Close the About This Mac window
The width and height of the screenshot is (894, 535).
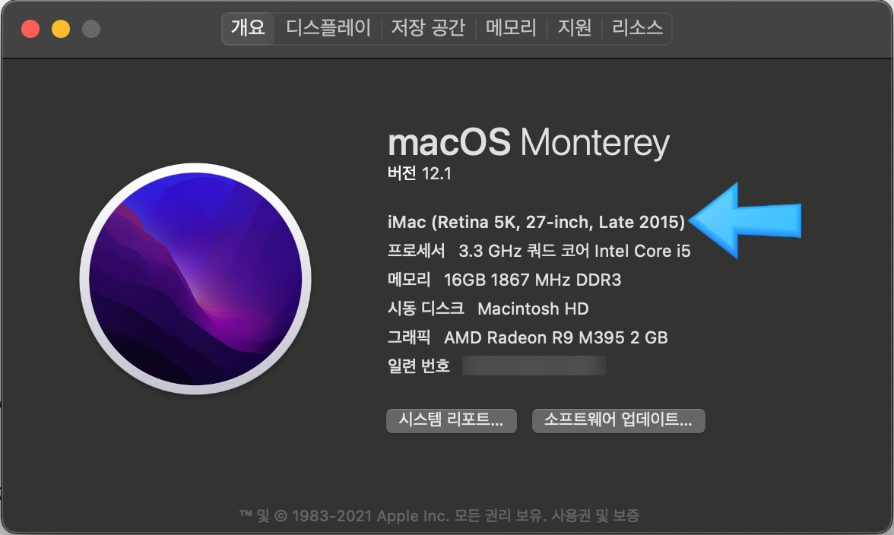pos(30,29)
